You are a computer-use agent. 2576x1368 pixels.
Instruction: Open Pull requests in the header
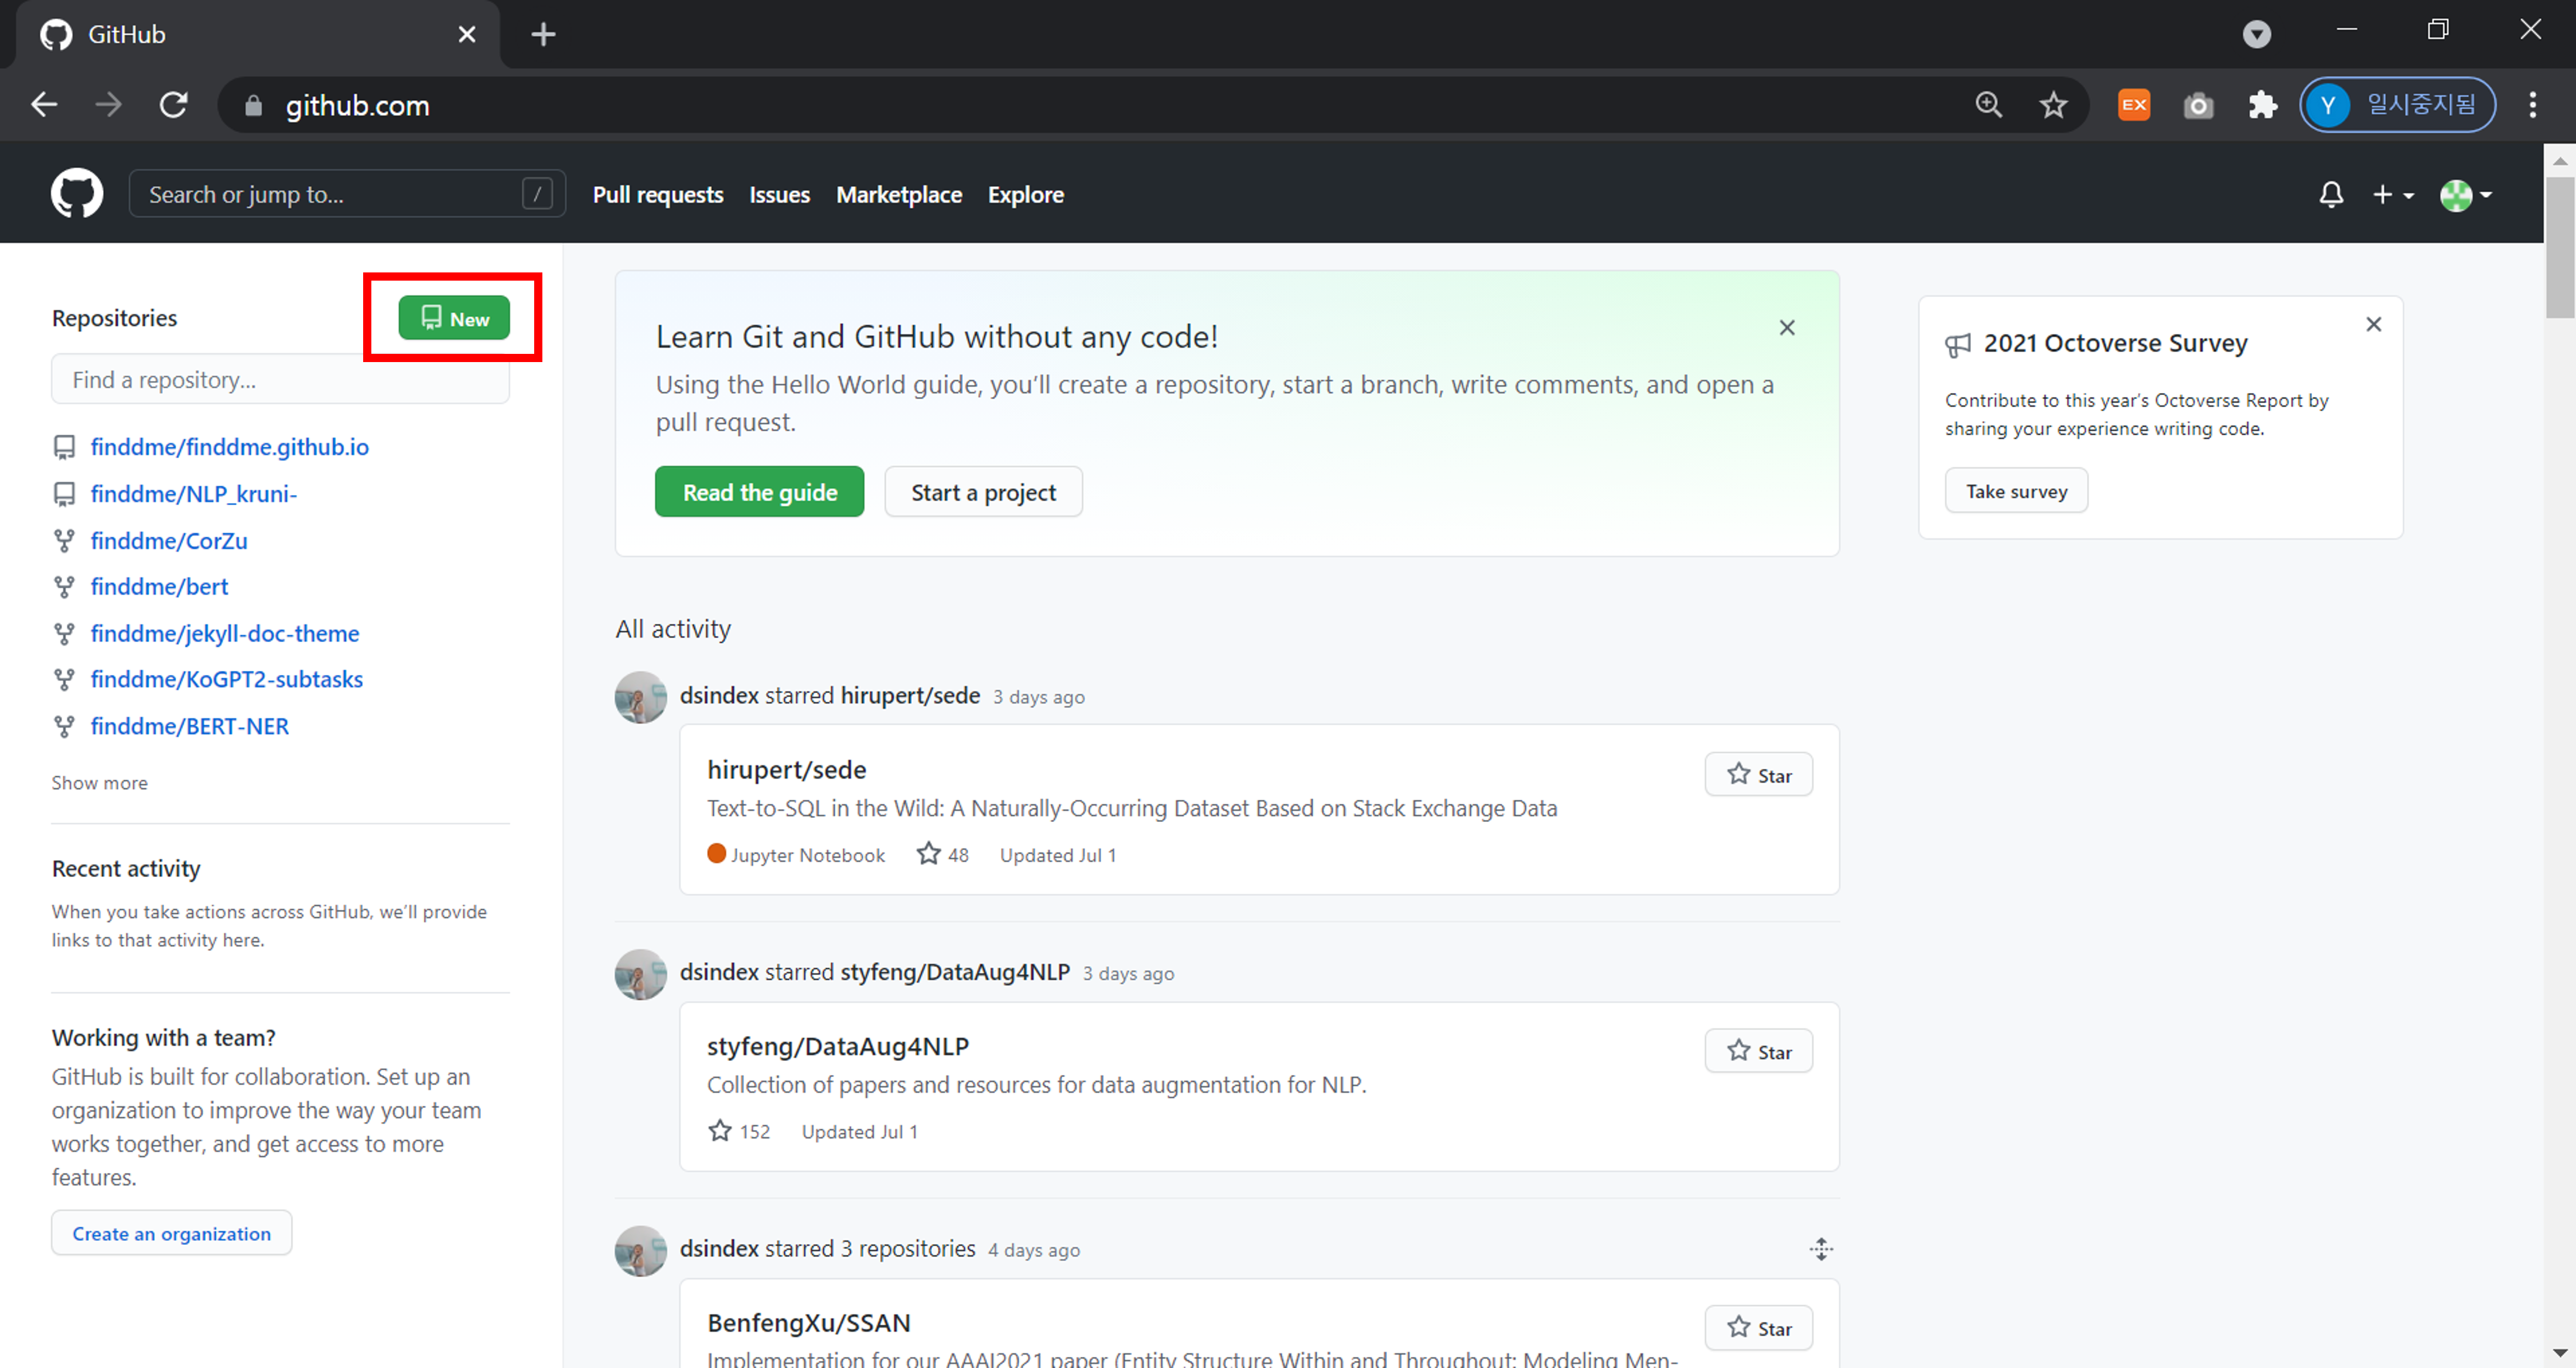pyautogui.click(x=658, y=194)
